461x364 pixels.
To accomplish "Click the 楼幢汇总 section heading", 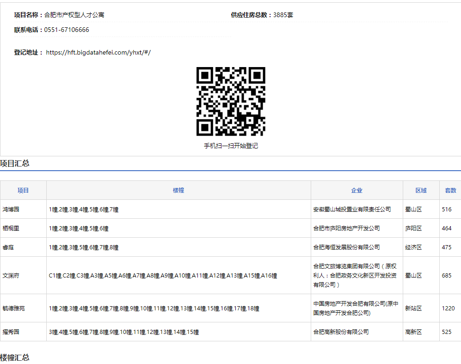I will pos(15,358).
